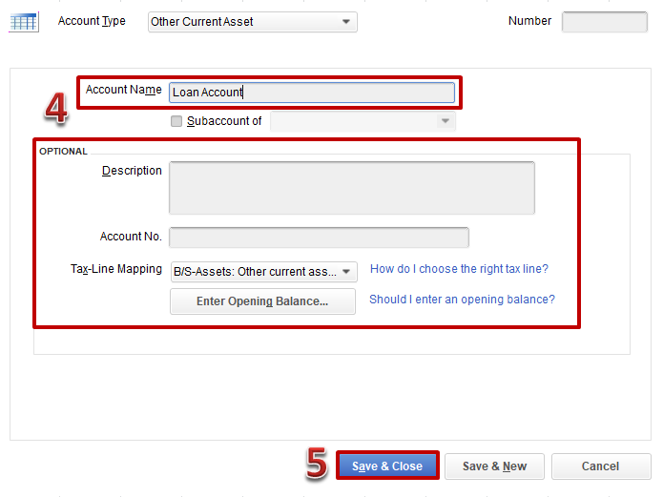Click the account register icon beside Account Type
The height and width of the screenshot is (497, 663).
[23, 22]
